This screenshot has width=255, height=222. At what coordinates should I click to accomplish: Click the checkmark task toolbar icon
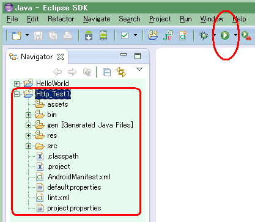(x=125, y=35)
